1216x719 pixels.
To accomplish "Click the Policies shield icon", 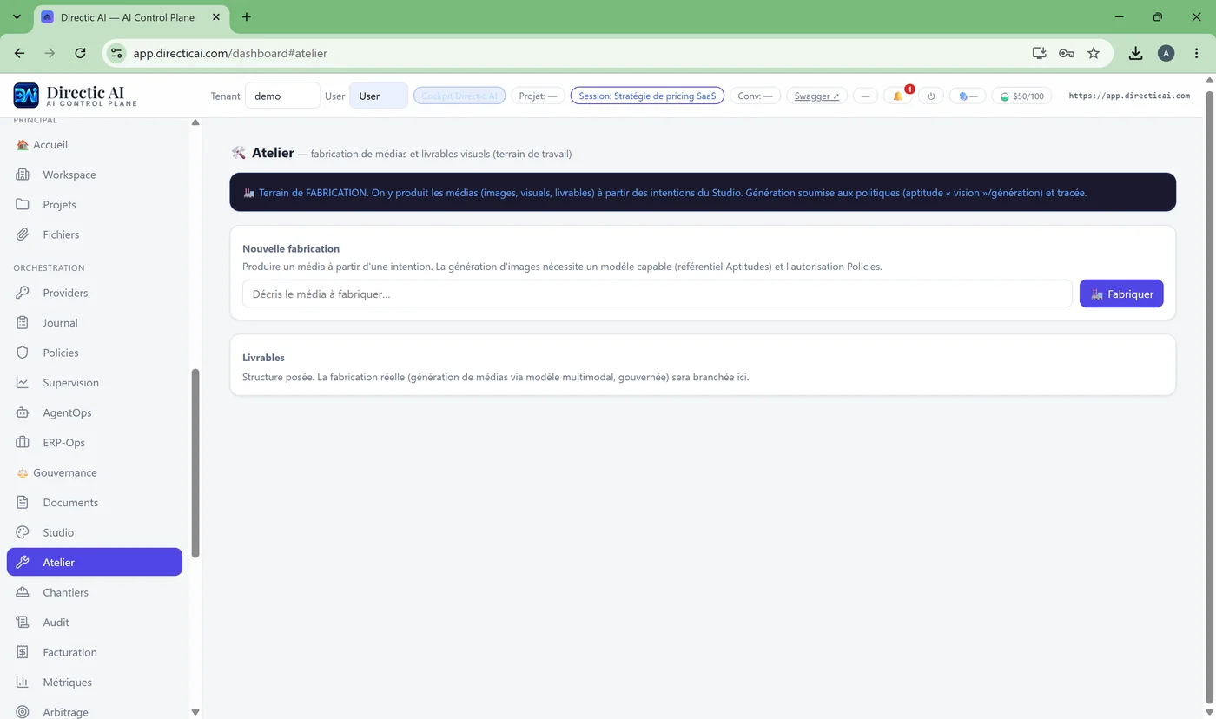I will tap(23, 353).
